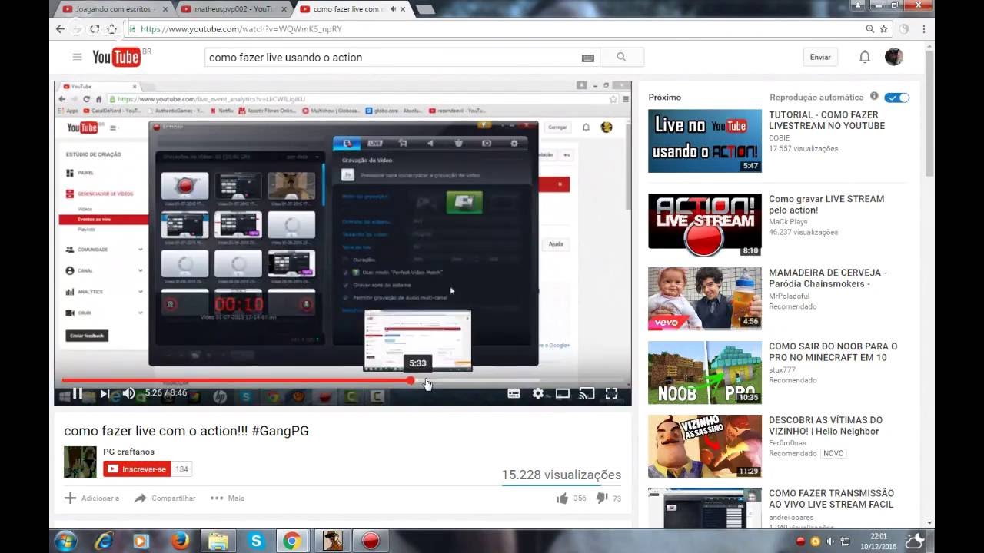Skip to the next video
This screenshot has width=984, height=553.
tap(105, 393)
